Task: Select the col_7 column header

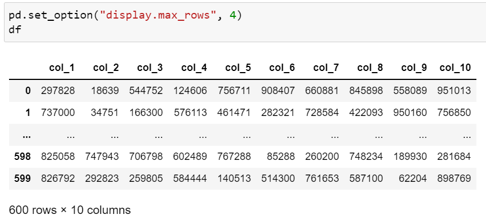Action: [326, 68]
